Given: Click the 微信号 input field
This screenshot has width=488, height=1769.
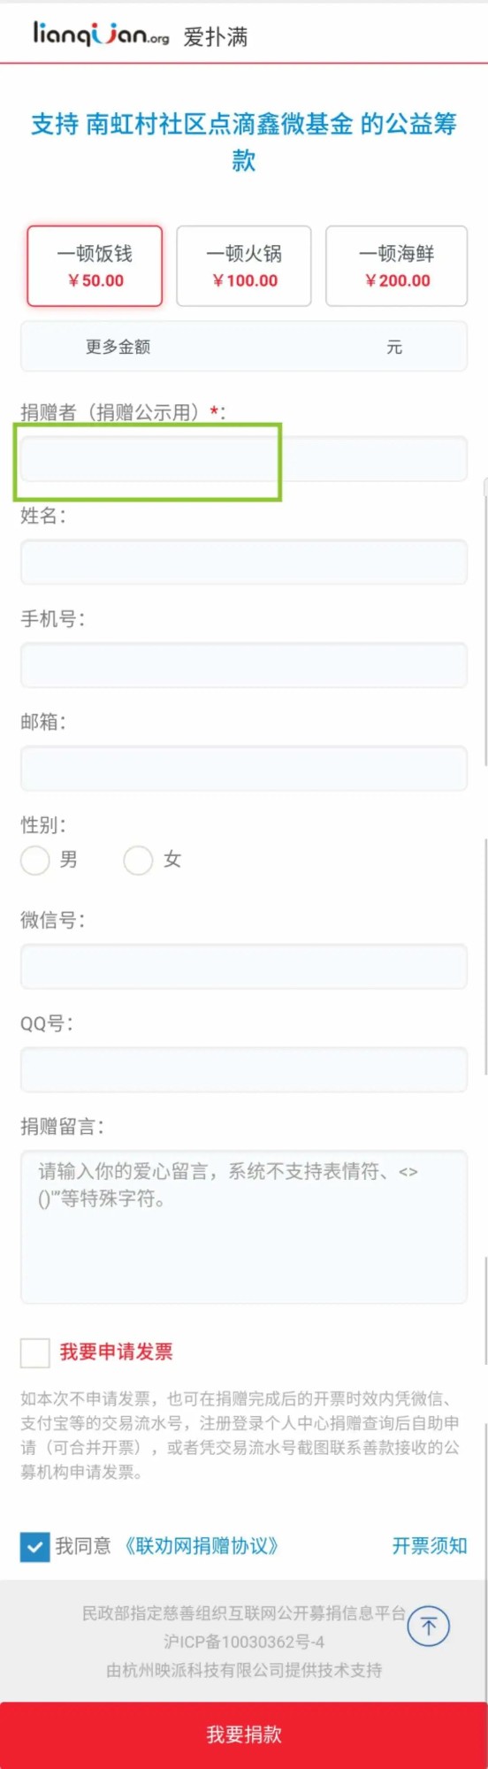Looking at the screenshot, I should coord(244,966).
